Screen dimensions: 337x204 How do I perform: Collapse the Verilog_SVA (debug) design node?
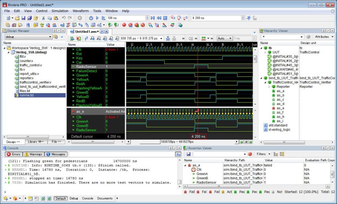point(8,52)
